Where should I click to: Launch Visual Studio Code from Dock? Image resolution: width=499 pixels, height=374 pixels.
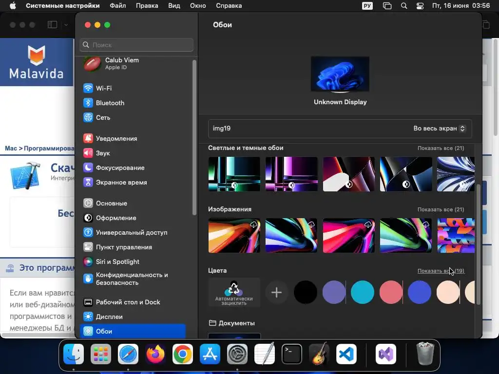tap(346, 354)
